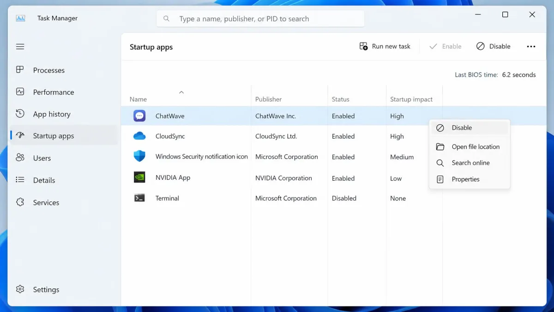Sort by the Publisher column header

click(x=268, y=99)
